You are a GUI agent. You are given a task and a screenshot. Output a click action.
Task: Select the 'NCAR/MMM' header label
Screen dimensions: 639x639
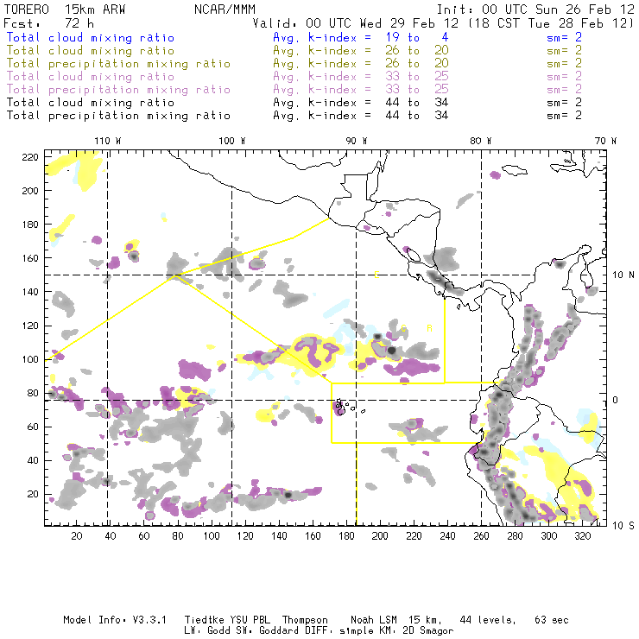225,9
